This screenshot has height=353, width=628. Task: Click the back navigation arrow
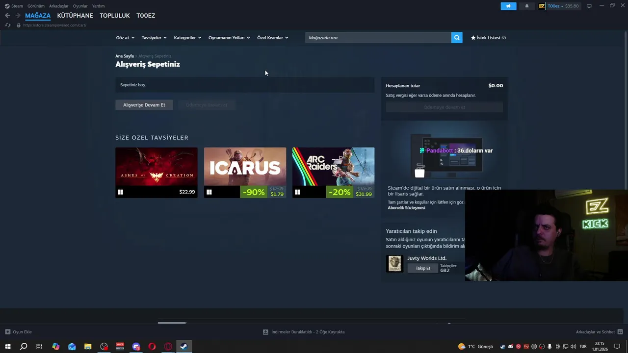point(7,16)
